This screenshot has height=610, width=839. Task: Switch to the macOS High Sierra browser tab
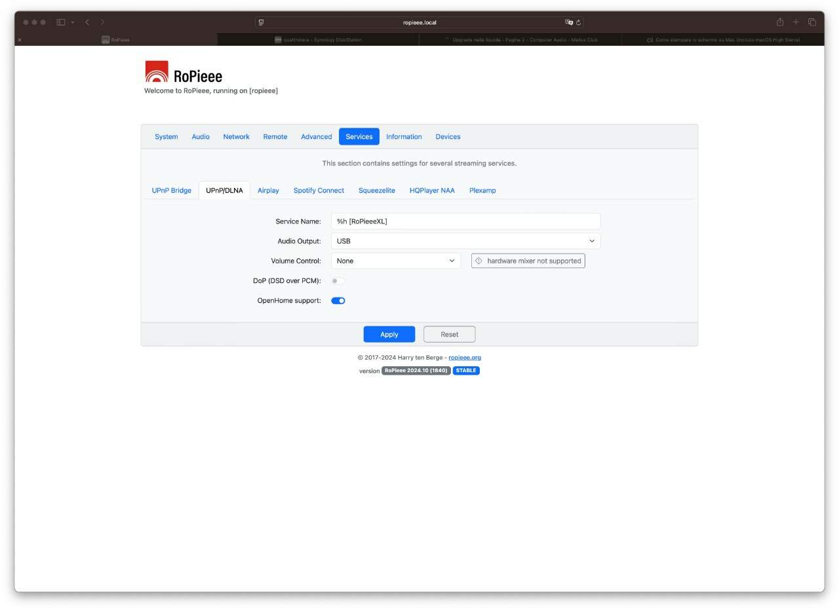[x=723, y=40]
